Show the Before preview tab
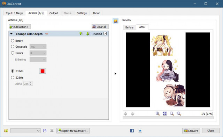 tap(129, 27)
